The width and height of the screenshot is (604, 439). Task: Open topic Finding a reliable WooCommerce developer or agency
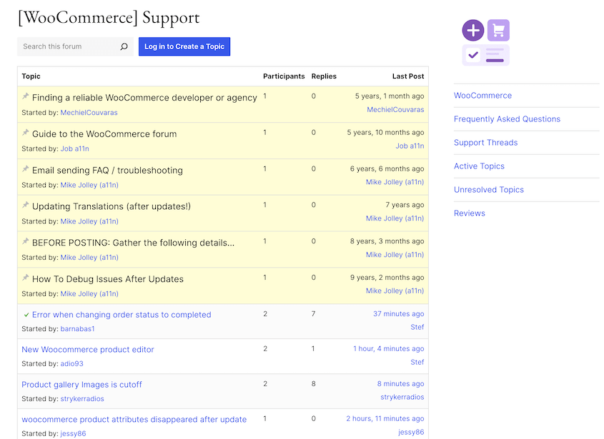(x=144, y=98)
